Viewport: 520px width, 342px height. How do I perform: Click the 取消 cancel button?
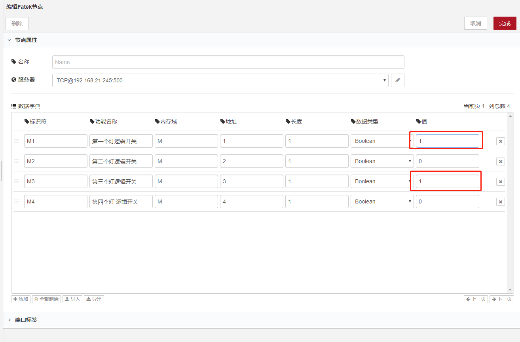click(x=475, y=23)
